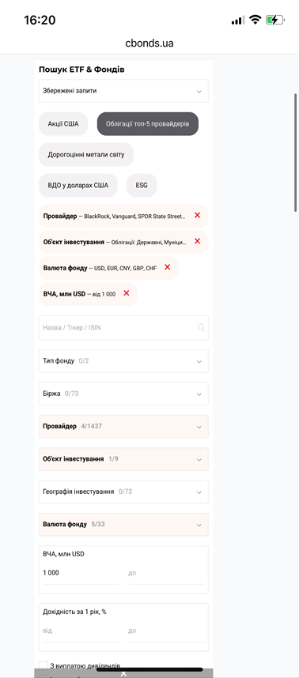299x678 pixels.
Task: Focus the Назва / Тікер / ISIN search field
Action: 123,328
